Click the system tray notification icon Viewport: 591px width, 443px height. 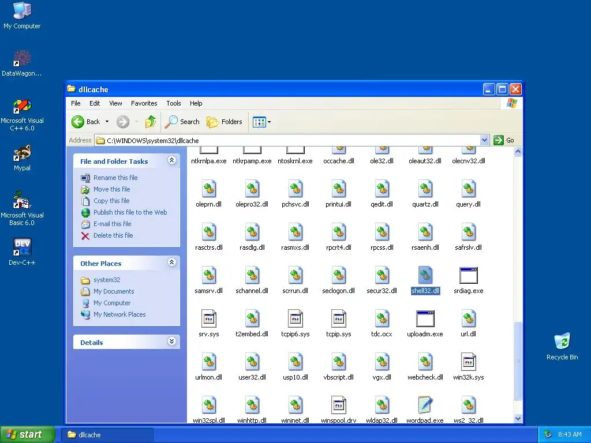coord(548,435)
